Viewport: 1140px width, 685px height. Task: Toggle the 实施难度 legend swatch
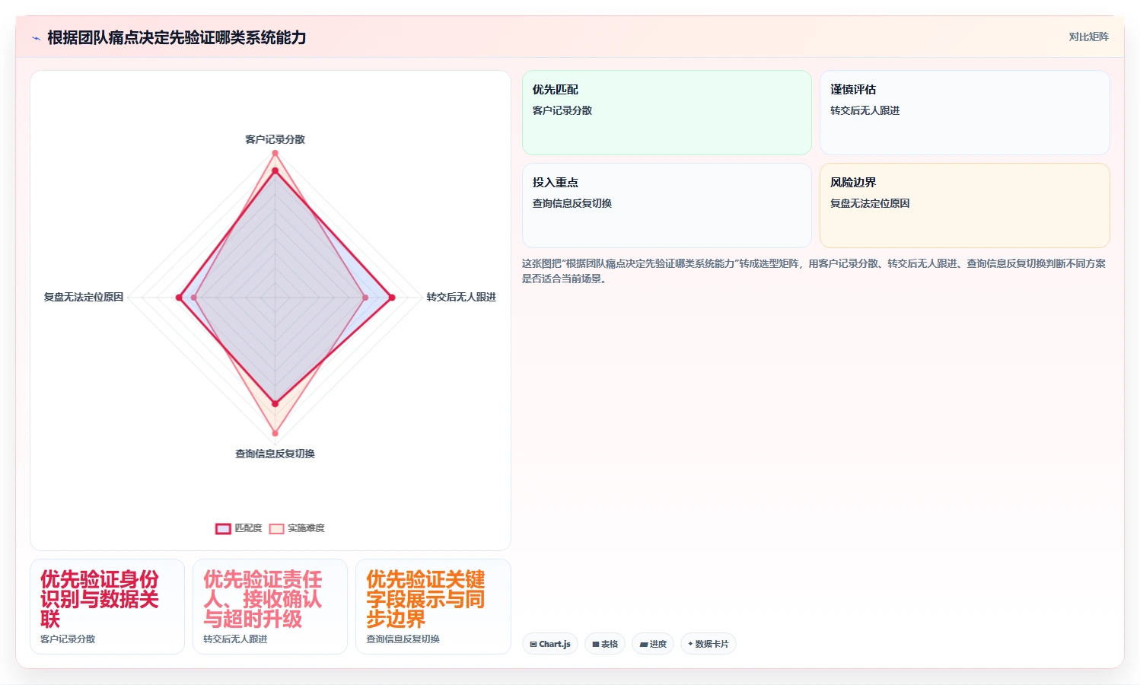(x=276, y=528)
